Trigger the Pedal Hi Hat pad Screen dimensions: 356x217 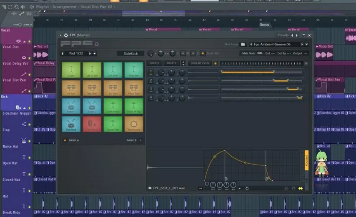point(134,106)
